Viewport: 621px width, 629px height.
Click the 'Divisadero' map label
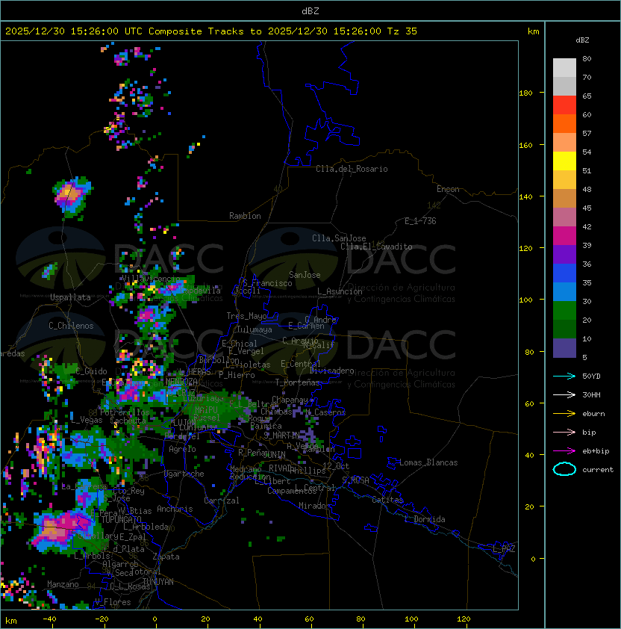click(331, 371)
